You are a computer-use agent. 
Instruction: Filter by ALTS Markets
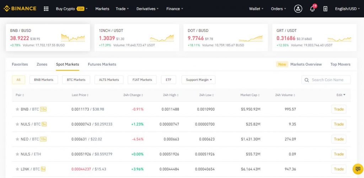coord(109,80)
